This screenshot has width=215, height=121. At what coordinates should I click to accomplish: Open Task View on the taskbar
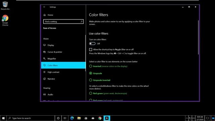pyautogui.click(x=65, y=118)
